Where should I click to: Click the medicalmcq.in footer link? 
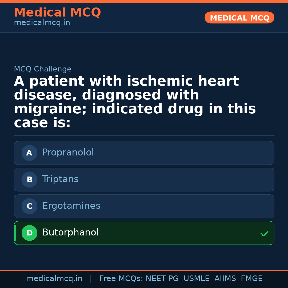(54, 278)
